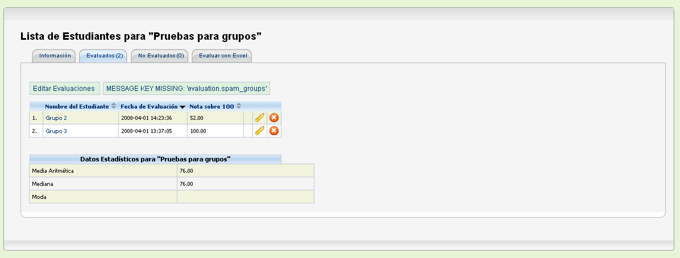Edit the evaluation for Grupo 3
This screenshot has width=680, height=258.
click(x=259, y=131)
